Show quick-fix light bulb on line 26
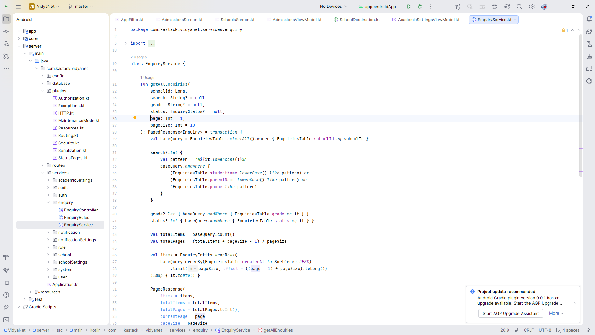This screenshot has width=595, height=335. click(x=135, y=118)
